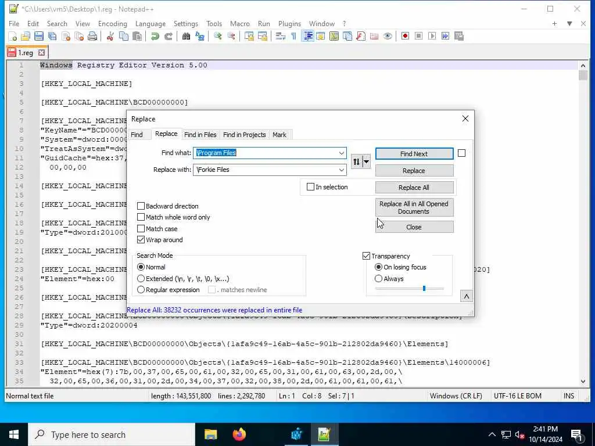Screen dimensions: 595x446
Task: Click the Start Recording macro icon
Action: pos(405,36)
